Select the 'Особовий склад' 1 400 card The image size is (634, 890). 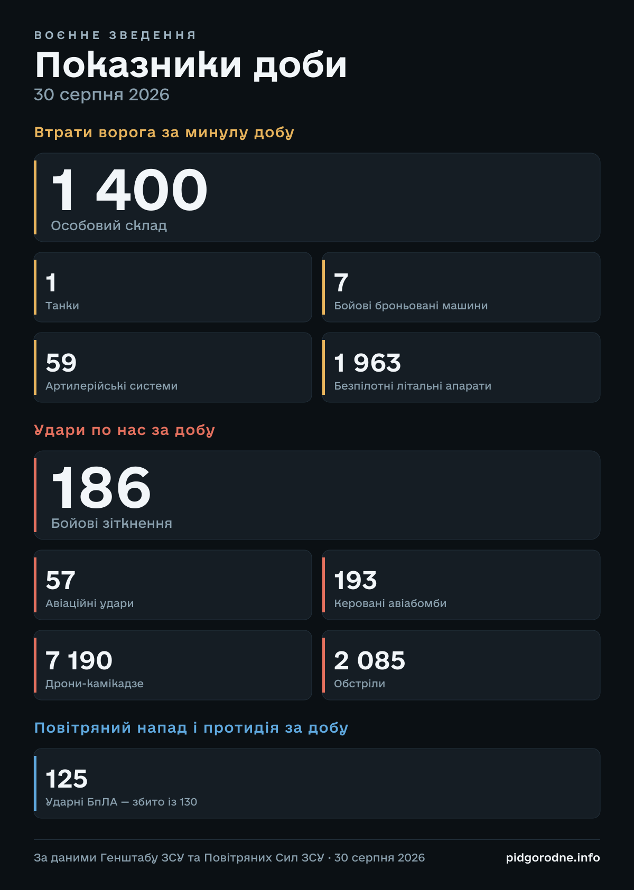pos(317,197)
